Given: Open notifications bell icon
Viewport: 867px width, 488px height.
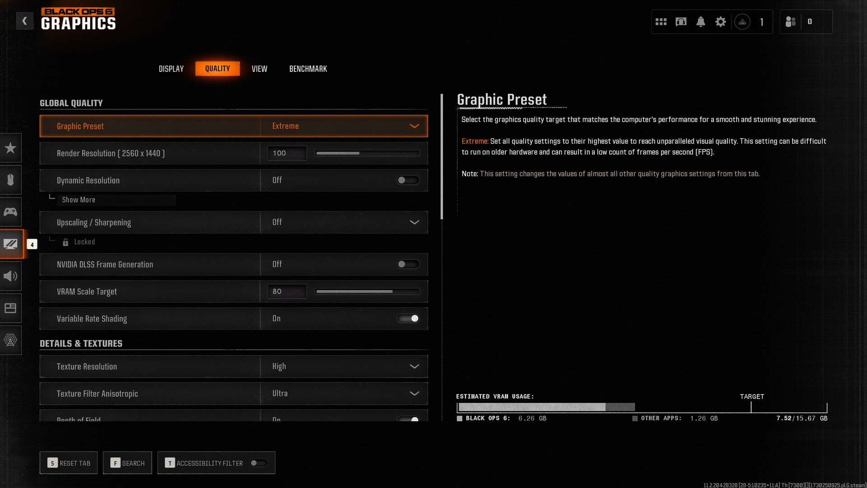Looking at the screenshot, I should click(x=701, y=22).
